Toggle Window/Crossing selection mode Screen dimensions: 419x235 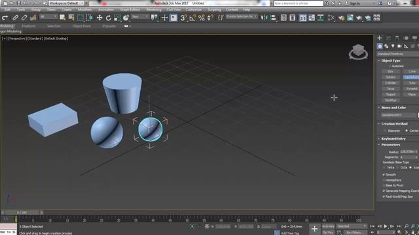(89, 18)
